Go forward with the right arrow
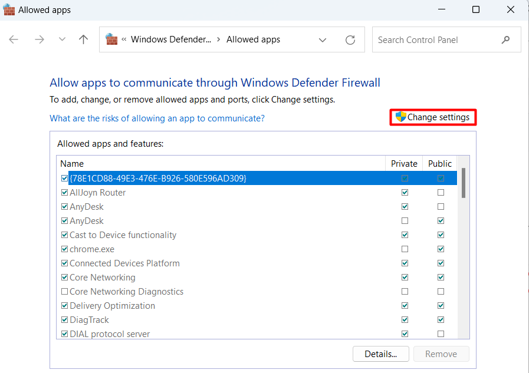 (40, 39)
